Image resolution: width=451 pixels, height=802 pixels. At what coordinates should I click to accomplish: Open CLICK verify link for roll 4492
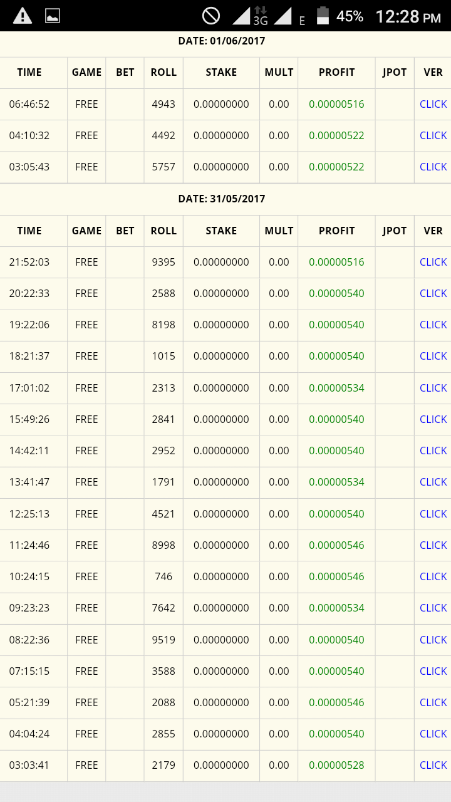(433, 135)
